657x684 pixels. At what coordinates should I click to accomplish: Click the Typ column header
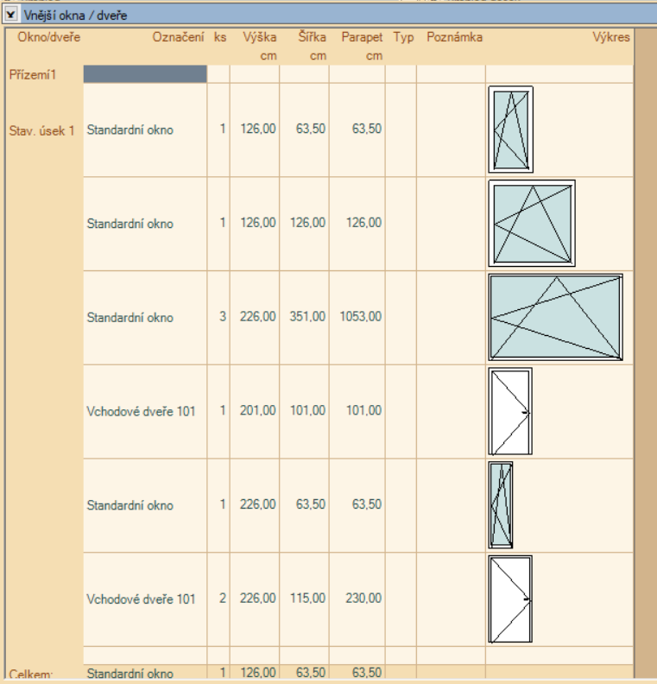tap(403, 37)
